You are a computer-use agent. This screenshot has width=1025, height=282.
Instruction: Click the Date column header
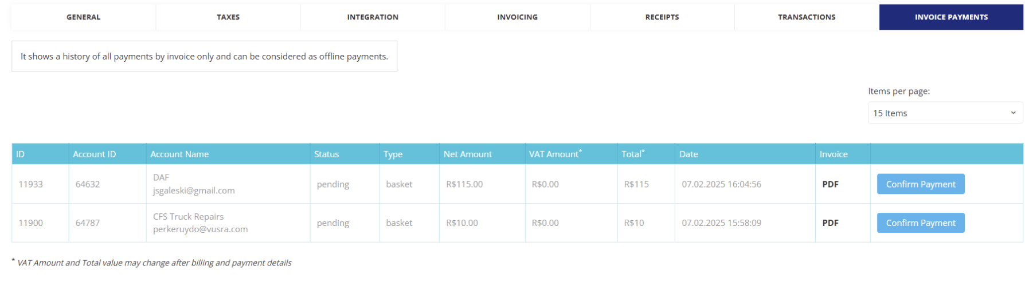[x=688, y=154]
